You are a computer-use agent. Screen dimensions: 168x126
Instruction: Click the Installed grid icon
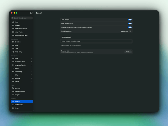(x=13, y=25)
